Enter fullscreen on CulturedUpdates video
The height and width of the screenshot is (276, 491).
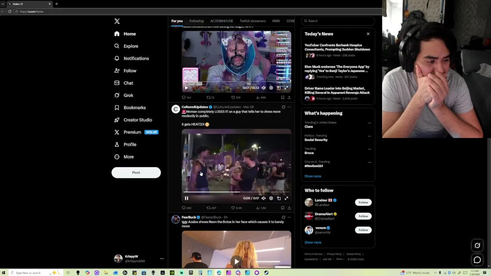pos(286,198)
